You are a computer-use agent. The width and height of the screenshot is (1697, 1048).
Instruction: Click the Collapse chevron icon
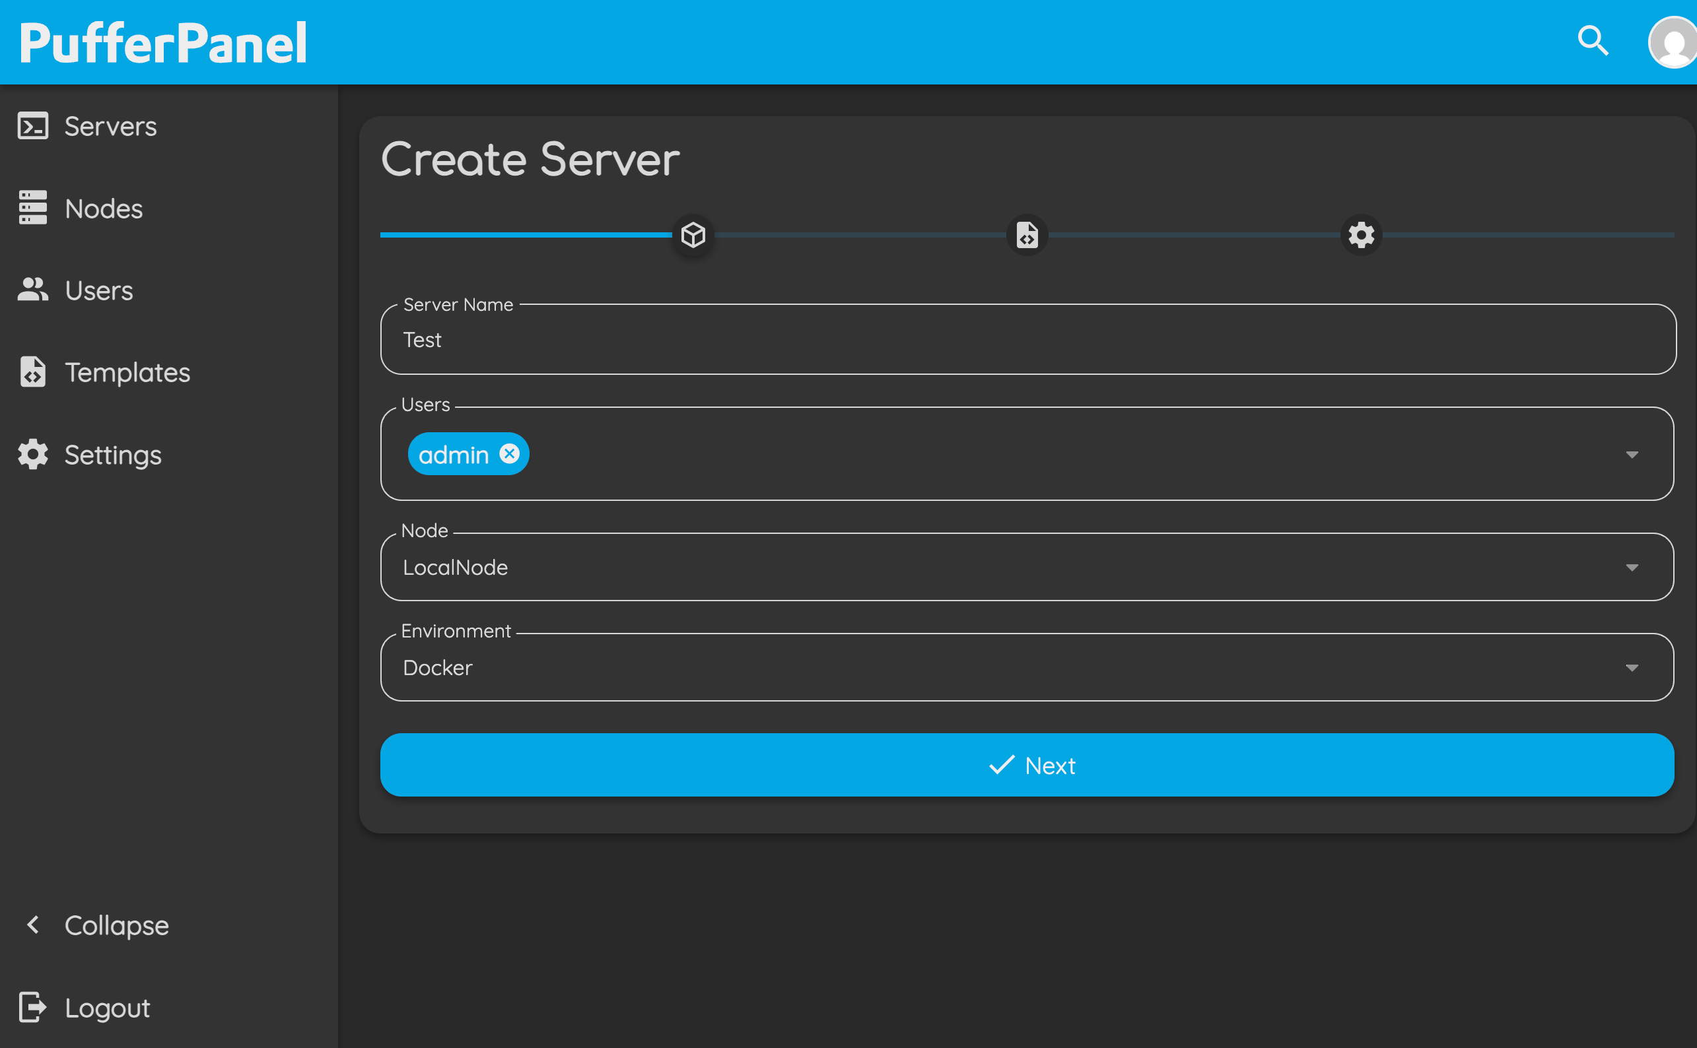(x=32, y=925)
